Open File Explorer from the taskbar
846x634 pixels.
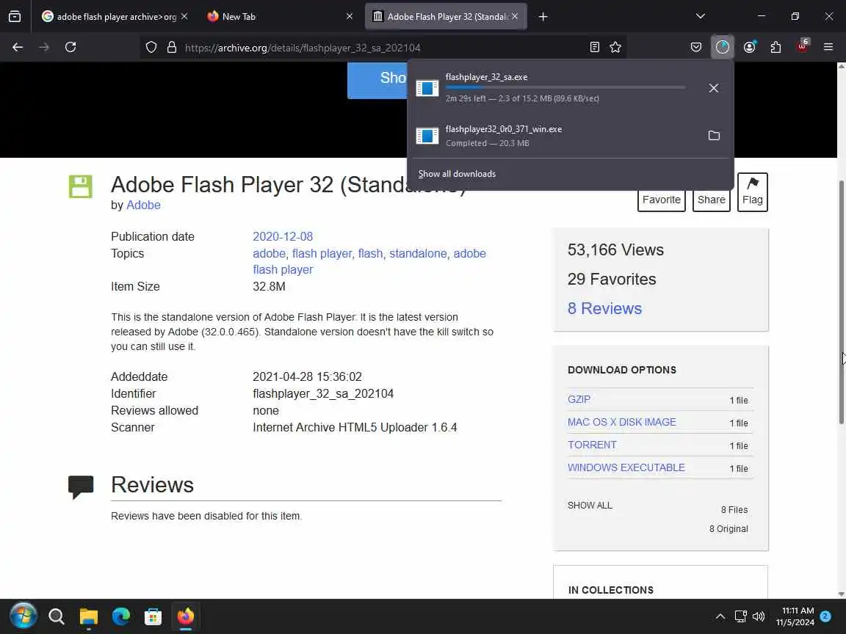pyautogui.click(x=88, y=616)
